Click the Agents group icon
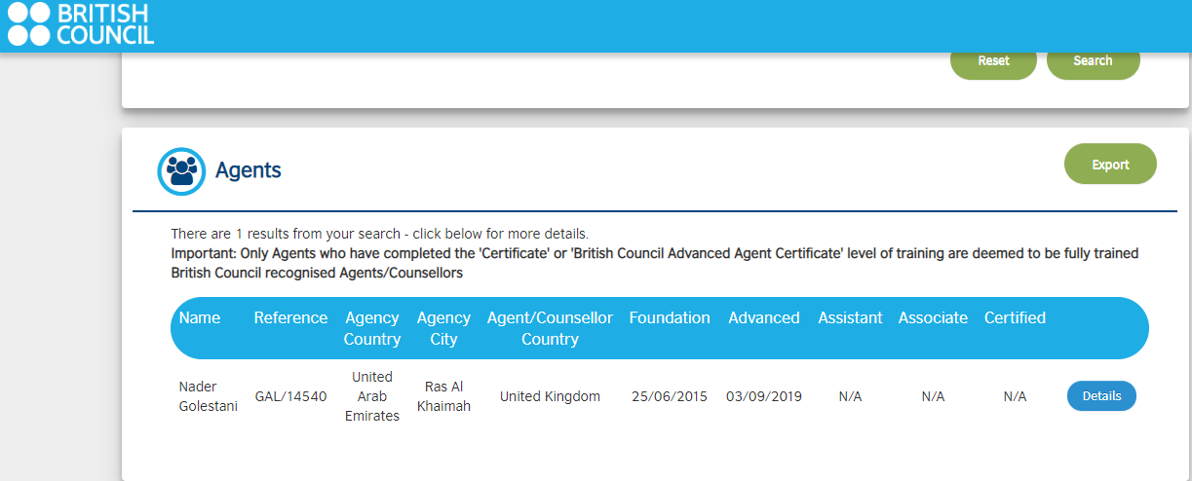1192x481 pixels. tap(181, 170)
